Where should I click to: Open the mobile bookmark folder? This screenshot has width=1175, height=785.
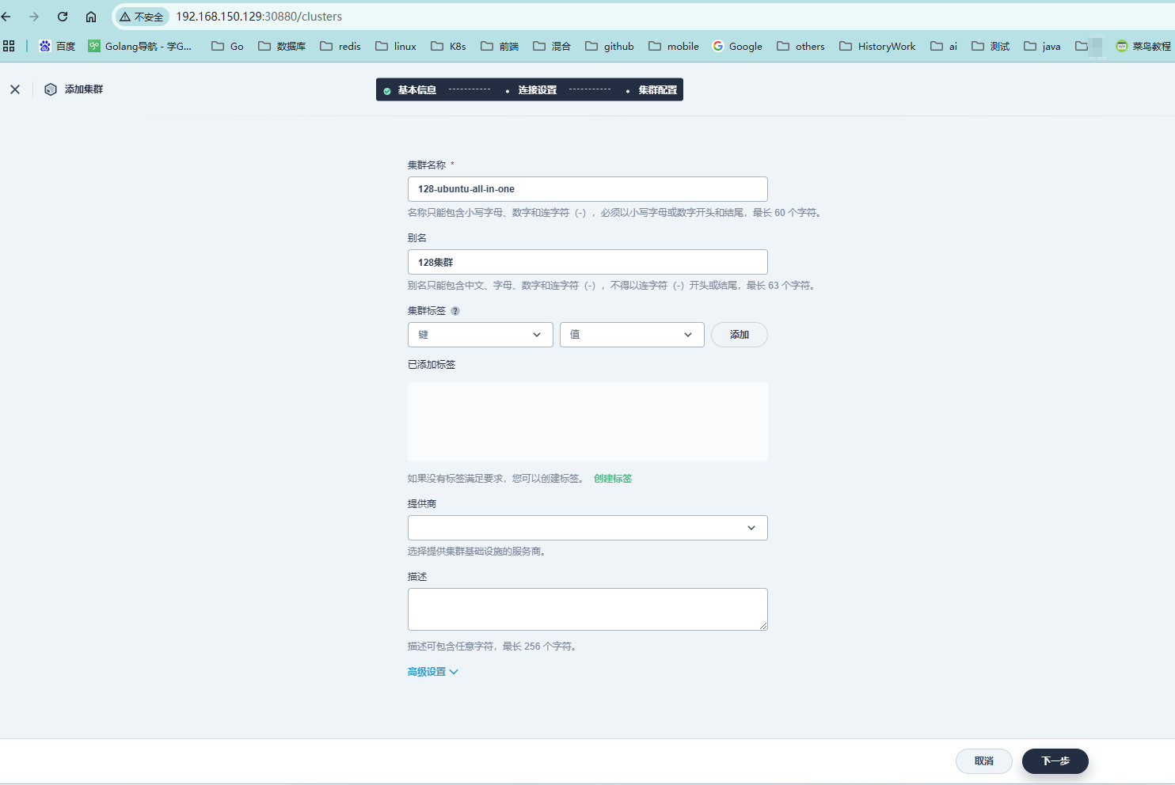[x=674, y=46]
